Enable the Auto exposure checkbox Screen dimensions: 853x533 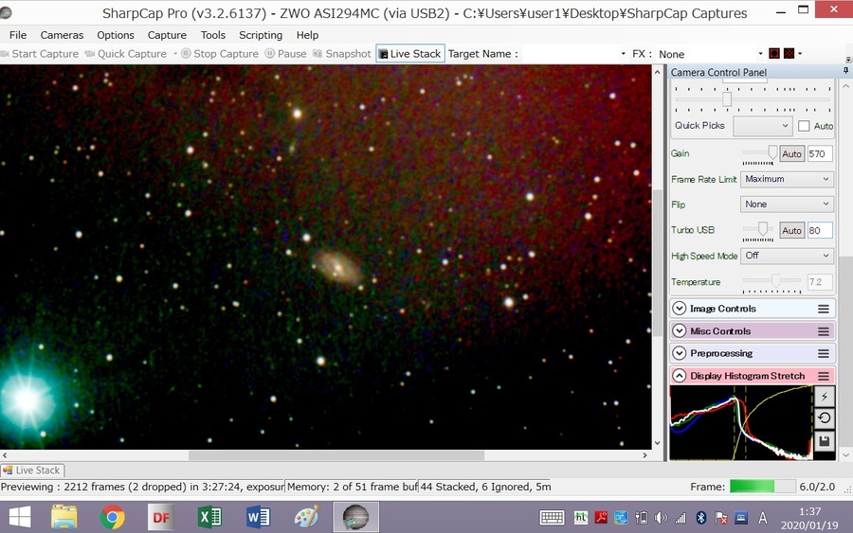[x=804, y=126]
